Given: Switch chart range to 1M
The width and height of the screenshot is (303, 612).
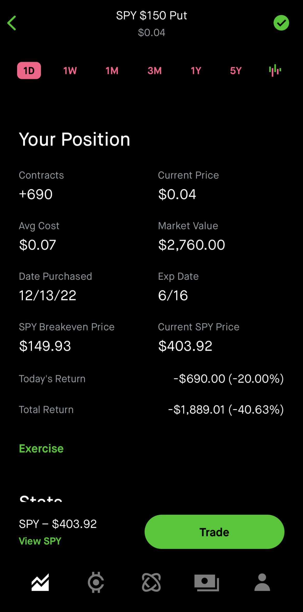Looking at the screenshot, I should click(112, 71).
